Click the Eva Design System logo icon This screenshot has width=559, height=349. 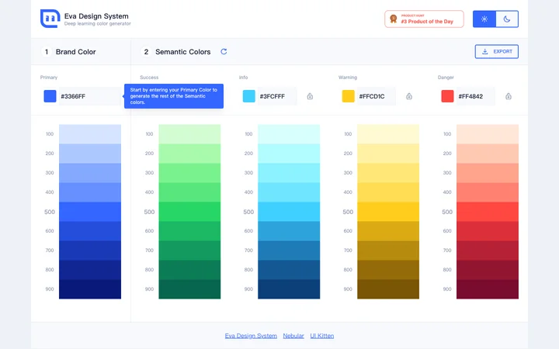point(50,19)
